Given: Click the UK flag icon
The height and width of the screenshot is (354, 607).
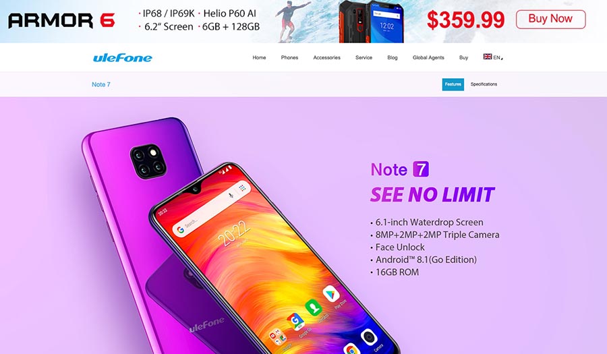Looking at the screenshot, I should pyautogui.click(x=488, y=57).
